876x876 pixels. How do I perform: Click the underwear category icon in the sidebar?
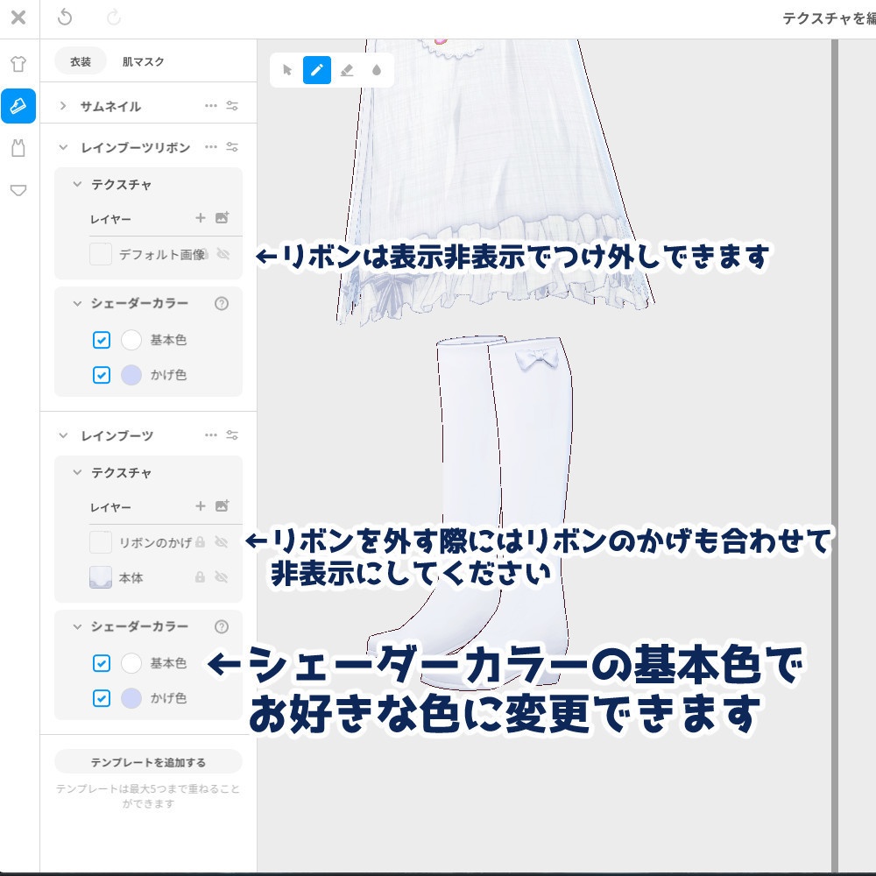coord(18,188)
